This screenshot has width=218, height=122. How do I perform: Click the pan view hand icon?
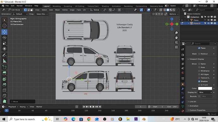coord(176,38)
